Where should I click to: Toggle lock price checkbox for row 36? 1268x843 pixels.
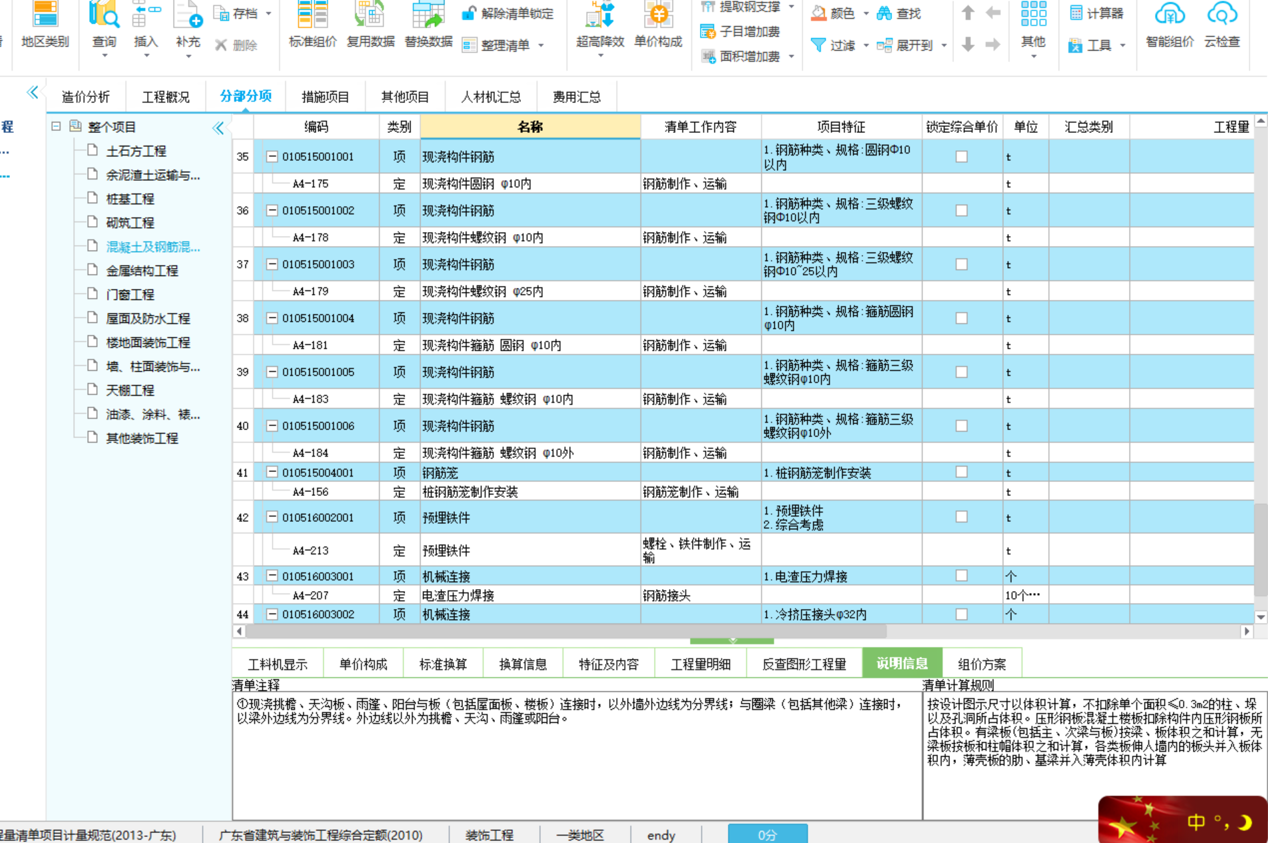pos(961,211)
